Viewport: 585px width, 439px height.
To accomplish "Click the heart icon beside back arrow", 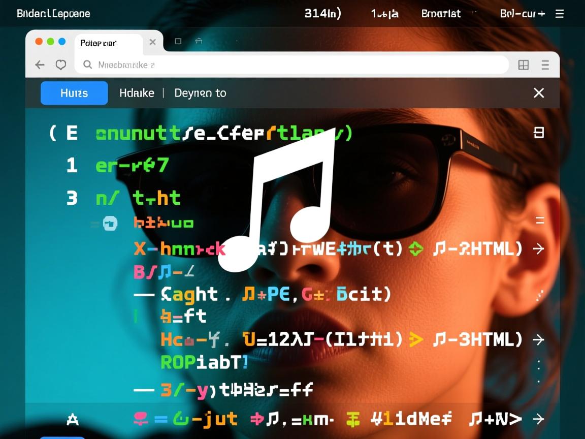I will pyautogui.click(x=61, y=65).
